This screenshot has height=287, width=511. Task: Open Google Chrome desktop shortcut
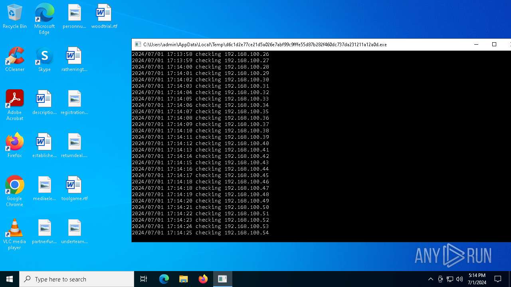tap(15, 191)
